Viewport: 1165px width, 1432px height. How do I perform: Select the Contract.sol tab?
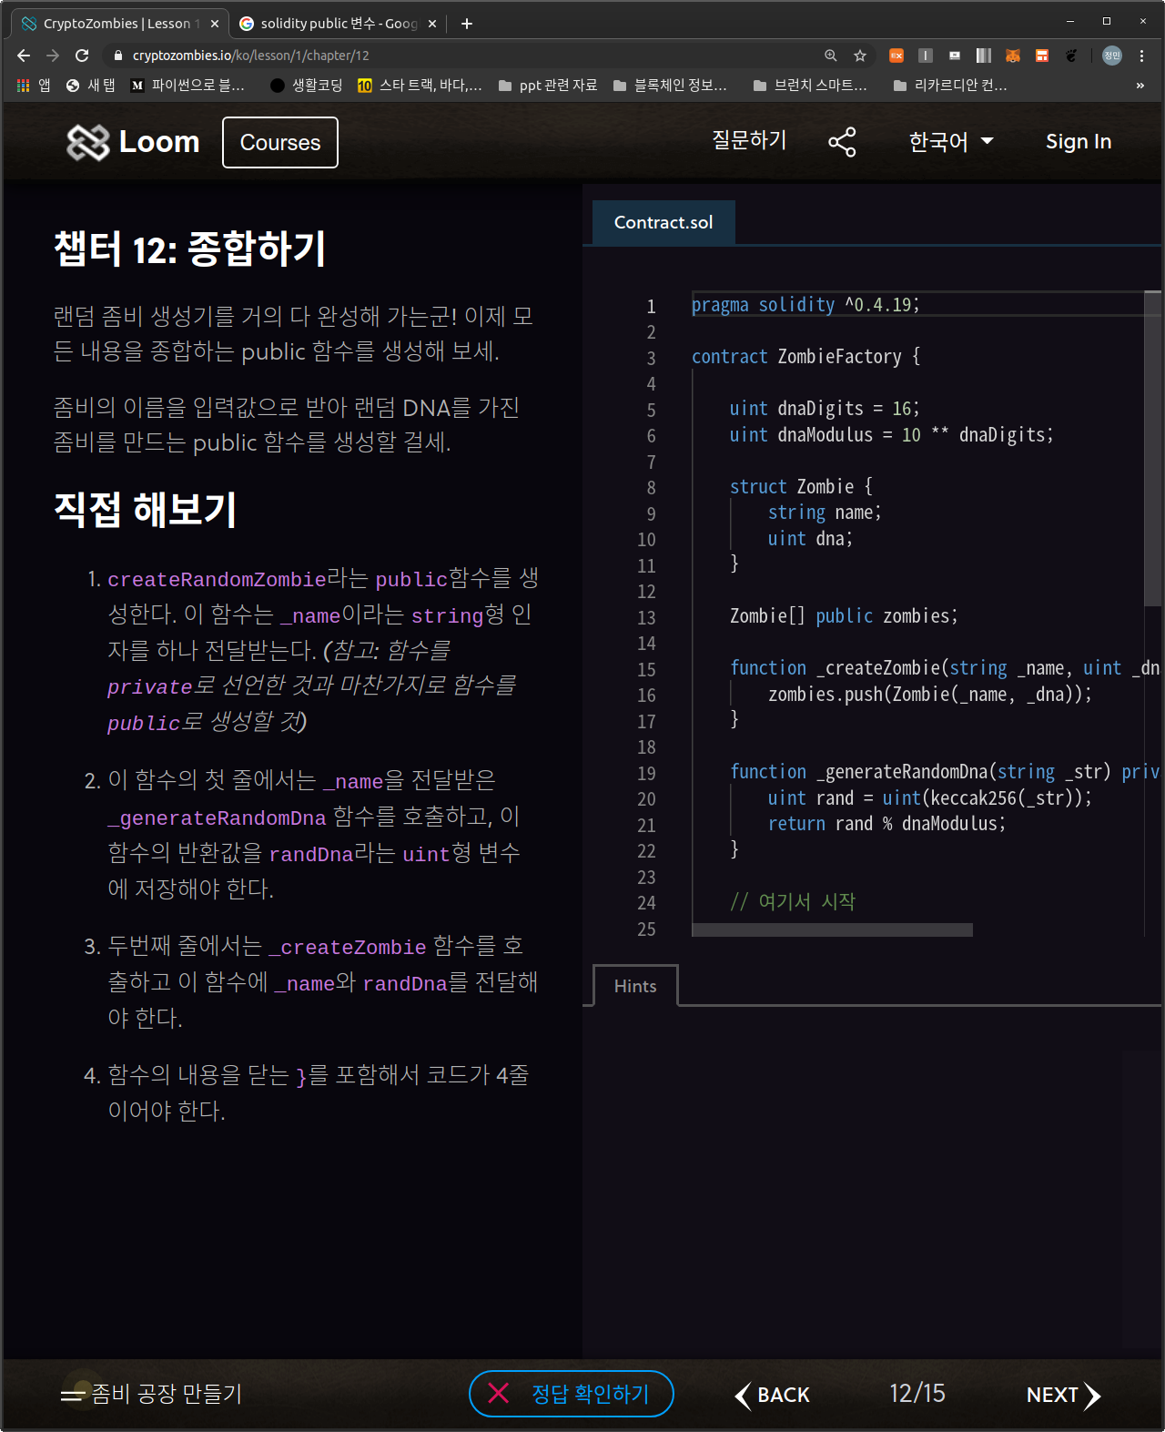(664, 222)
